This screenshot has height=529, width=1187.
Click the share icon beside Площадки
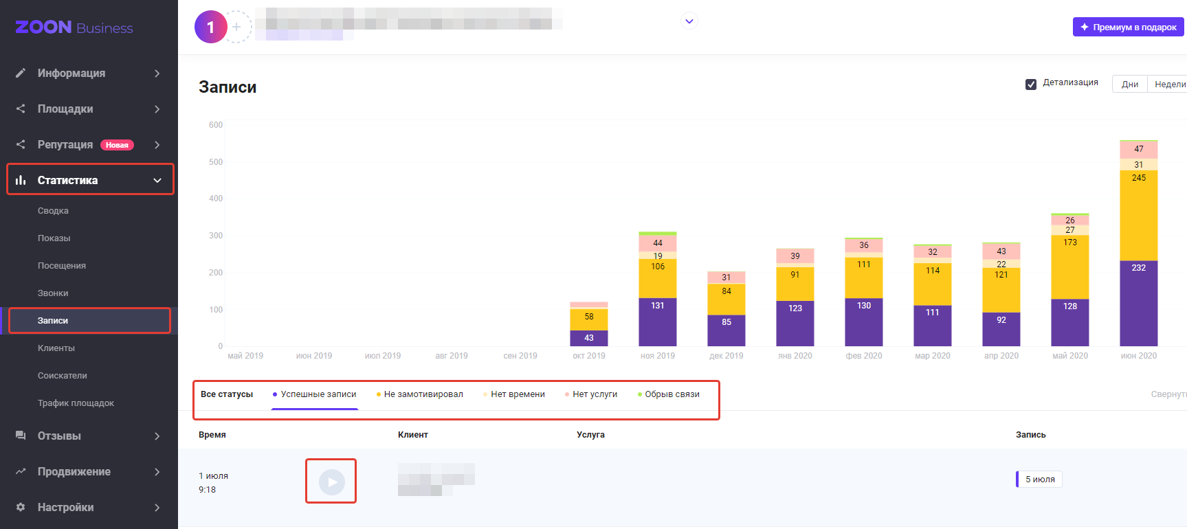tap(21, 109)
